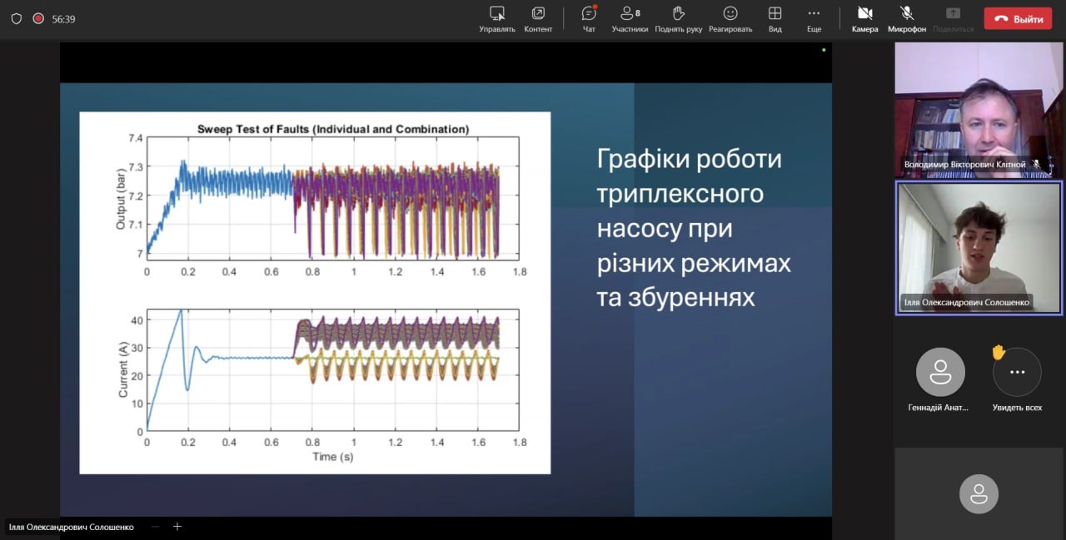Open the Контент pop-out view
The width and height of the screenshot is (1066, 540).
pyautogui.click(x=538, y=19)
